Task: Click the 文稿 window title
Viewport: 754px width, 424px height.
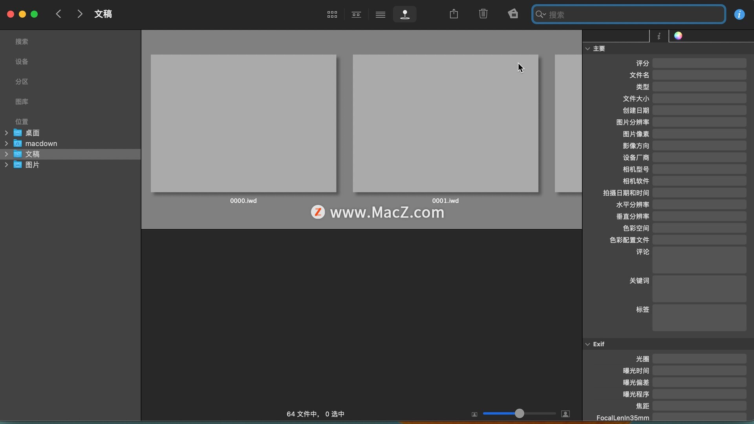Action: click(x=103, y=14)
